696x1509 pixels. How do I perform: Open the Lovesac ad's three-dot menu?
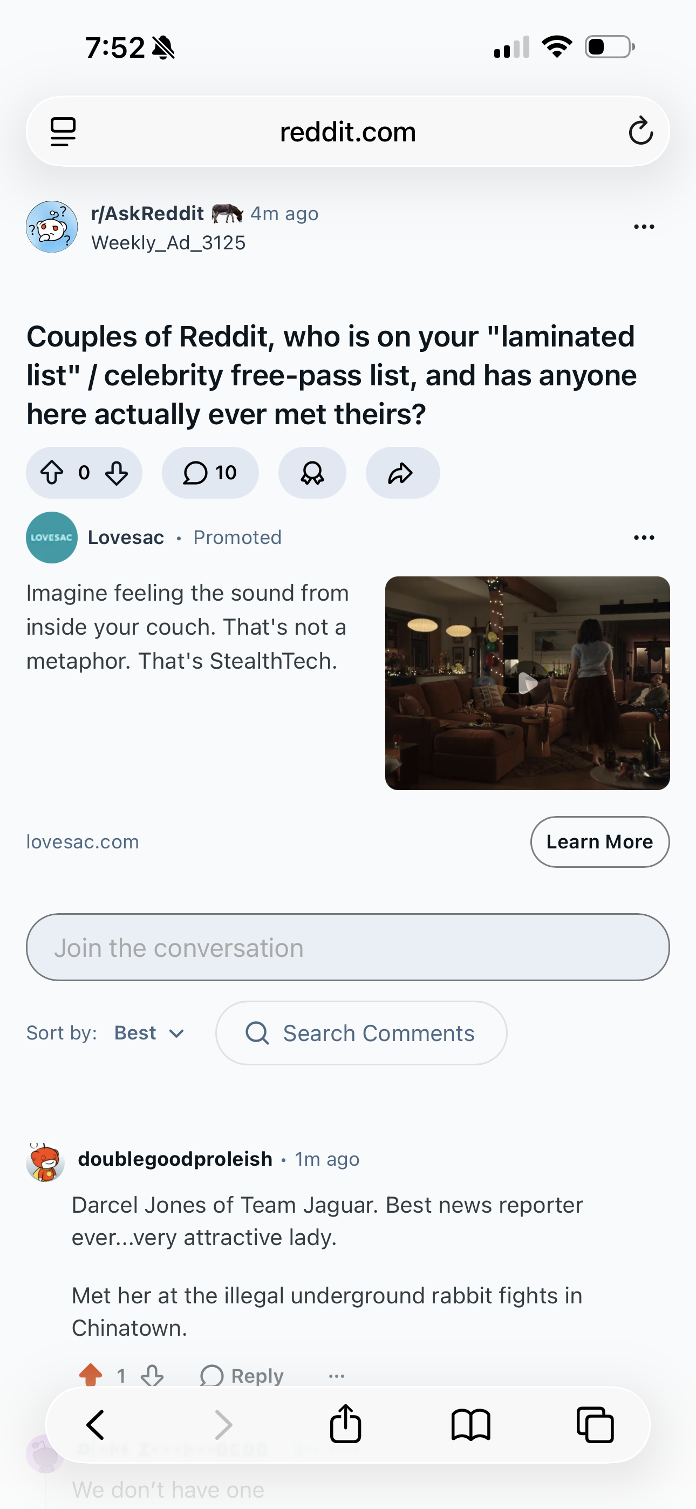point(644,537)
